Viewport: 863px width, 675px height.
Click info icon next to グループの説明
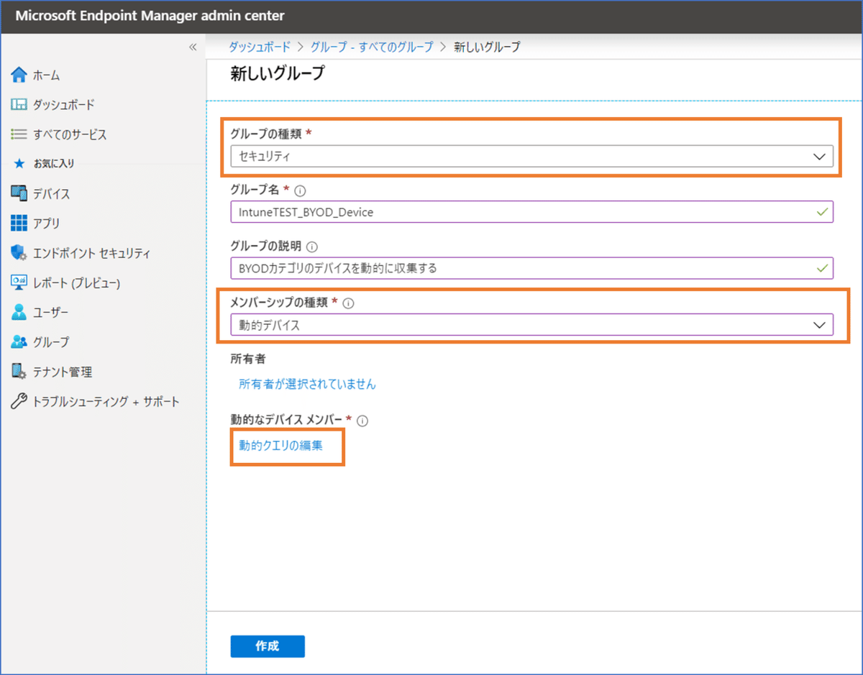point(312,247)
